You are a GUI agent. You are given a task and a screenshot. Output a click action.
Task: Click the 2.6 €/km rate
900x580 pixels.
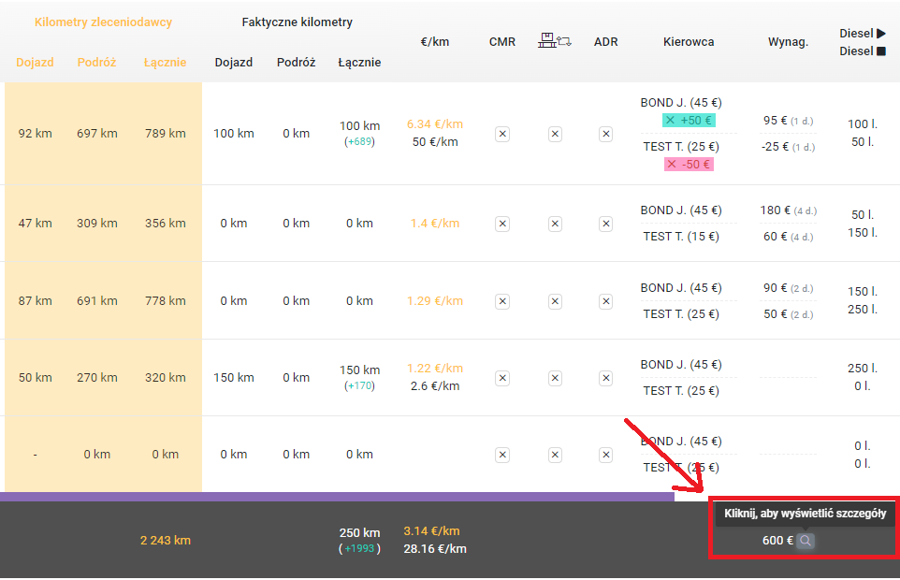(x=435, y=386)
